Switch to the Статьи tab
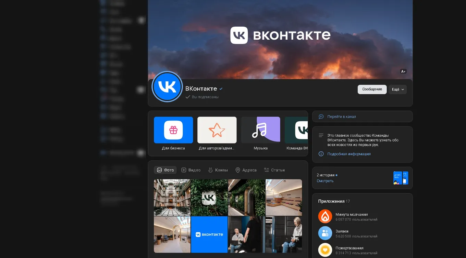The image size is (466, 258). coord(274,170)
